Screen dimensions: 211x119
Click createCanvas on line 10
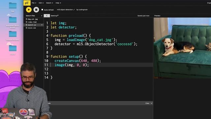(x=67, y=61)
